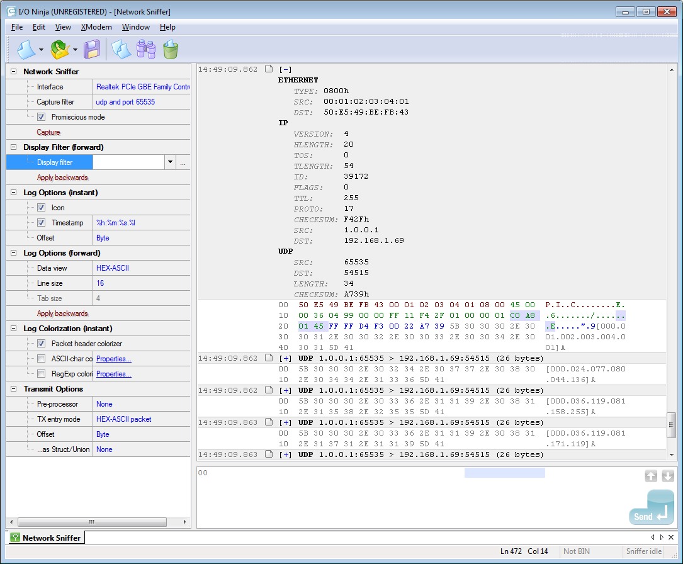Viewport: 683px width, 564px height.
Task: Open the Display filter dropdown arrow
Action: pyautogui.click(x=170, y=162)
